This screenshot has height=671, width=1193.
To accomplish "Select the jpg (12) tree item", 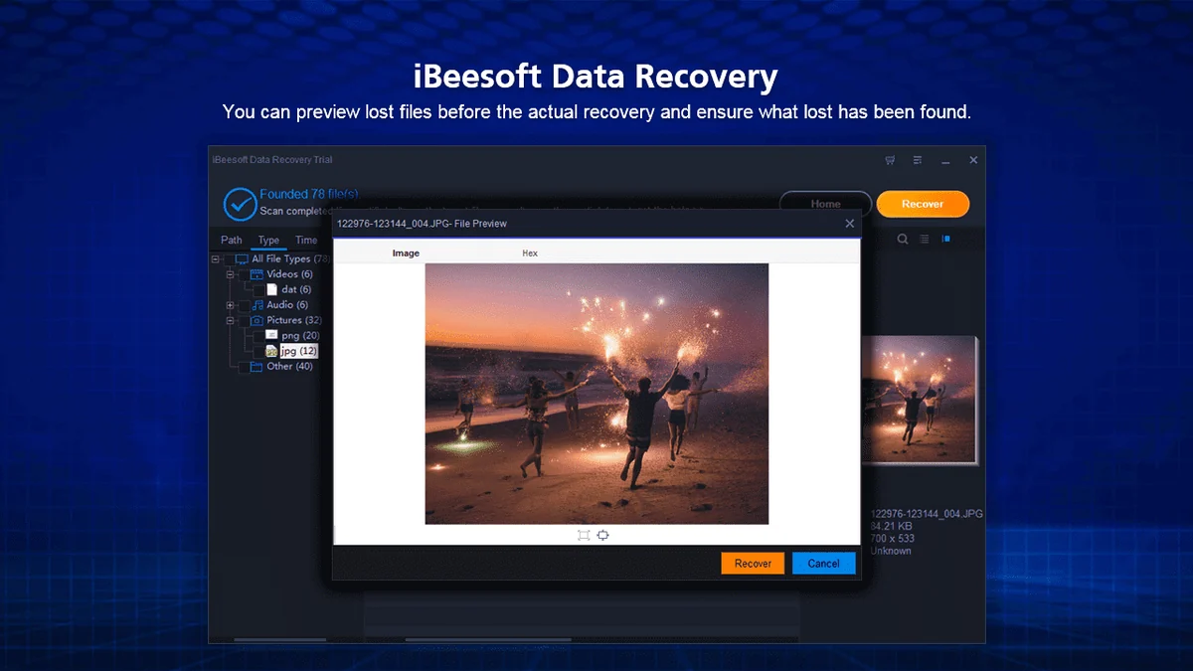I will (x=299, y=351).
